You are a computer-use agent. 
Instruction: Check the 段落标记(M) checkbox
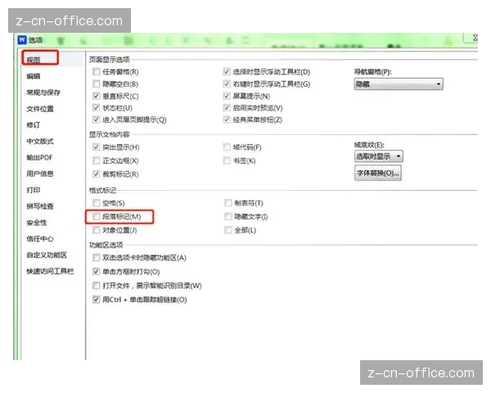(96, 216)
